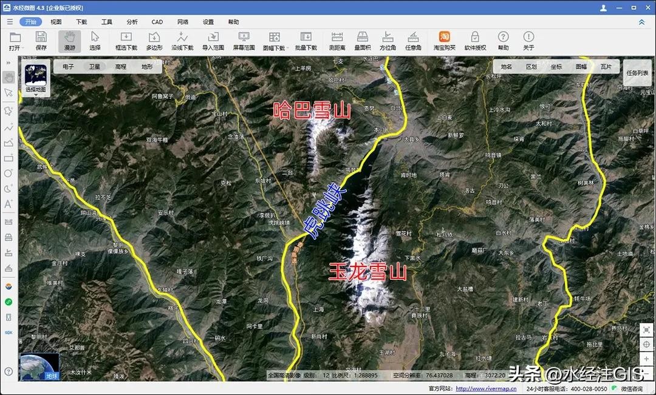
Task: Open 淘宝购买 Taobao purchase icon
Action: [444, 40]
